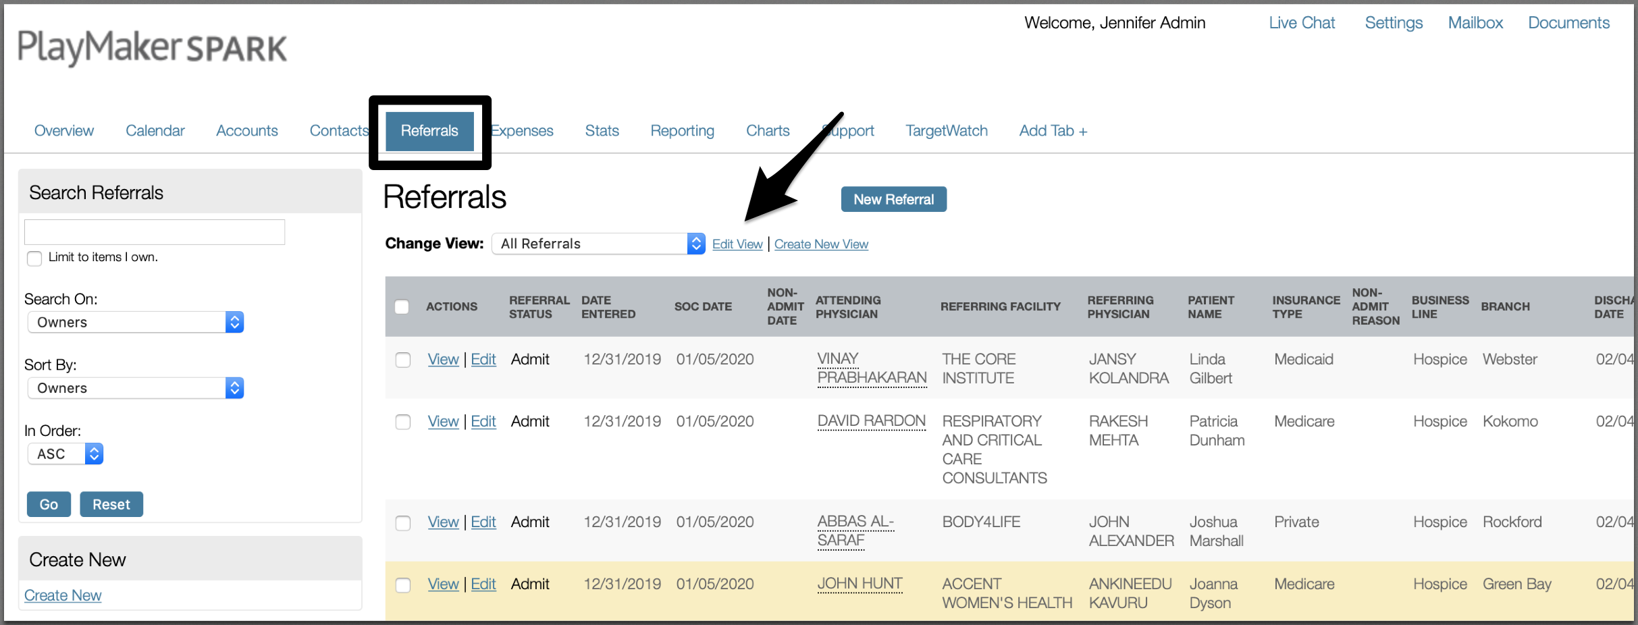Viewport: 1638px width, 625px height.
Task: Click the Reset button
Action: tap(111, 504)
